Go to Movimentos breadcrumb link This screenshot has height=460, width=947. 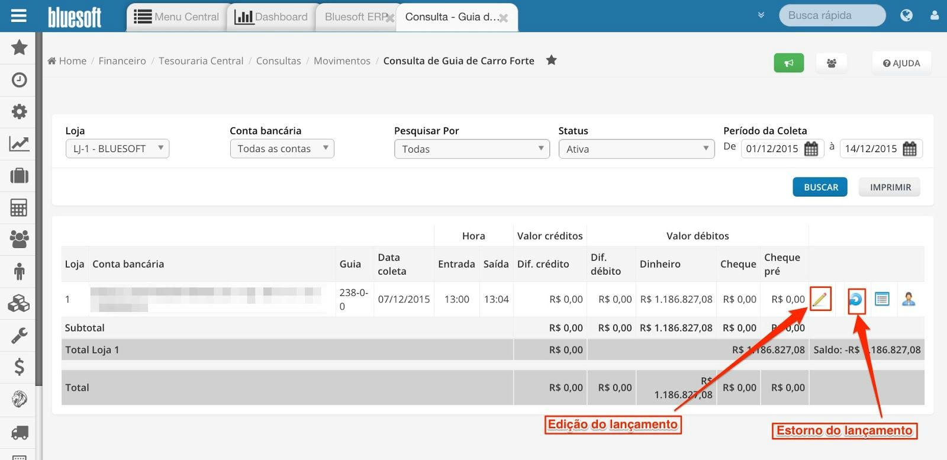click(342, 60)
